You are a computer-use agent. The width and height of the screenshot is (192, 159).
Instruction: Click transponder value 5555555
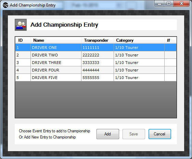coord(98,78)
